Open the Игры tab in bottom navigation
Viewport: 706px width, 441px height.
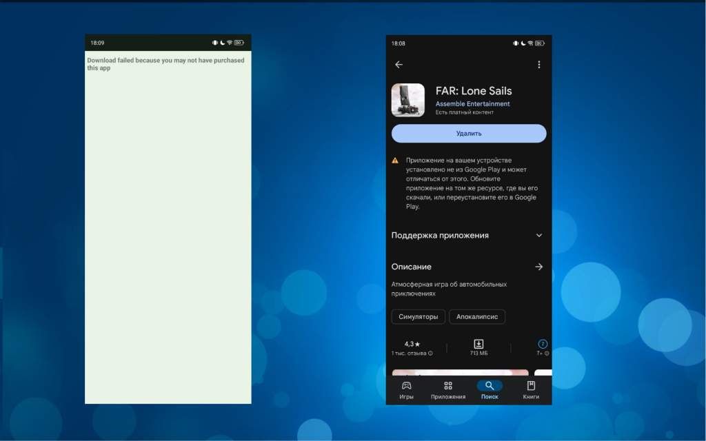click(407, 390)
